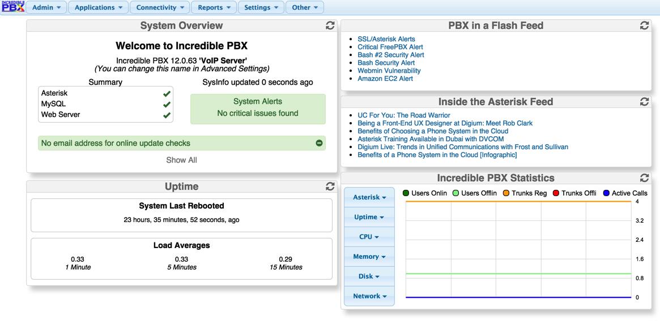Screen dimensions: 660x321
Task: Open Bash Security Alert link
Action: click(x=386, y=63)
